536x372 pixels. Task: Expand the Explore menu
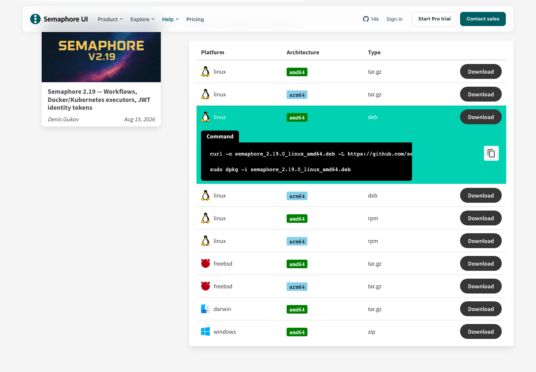coord(143,19)
